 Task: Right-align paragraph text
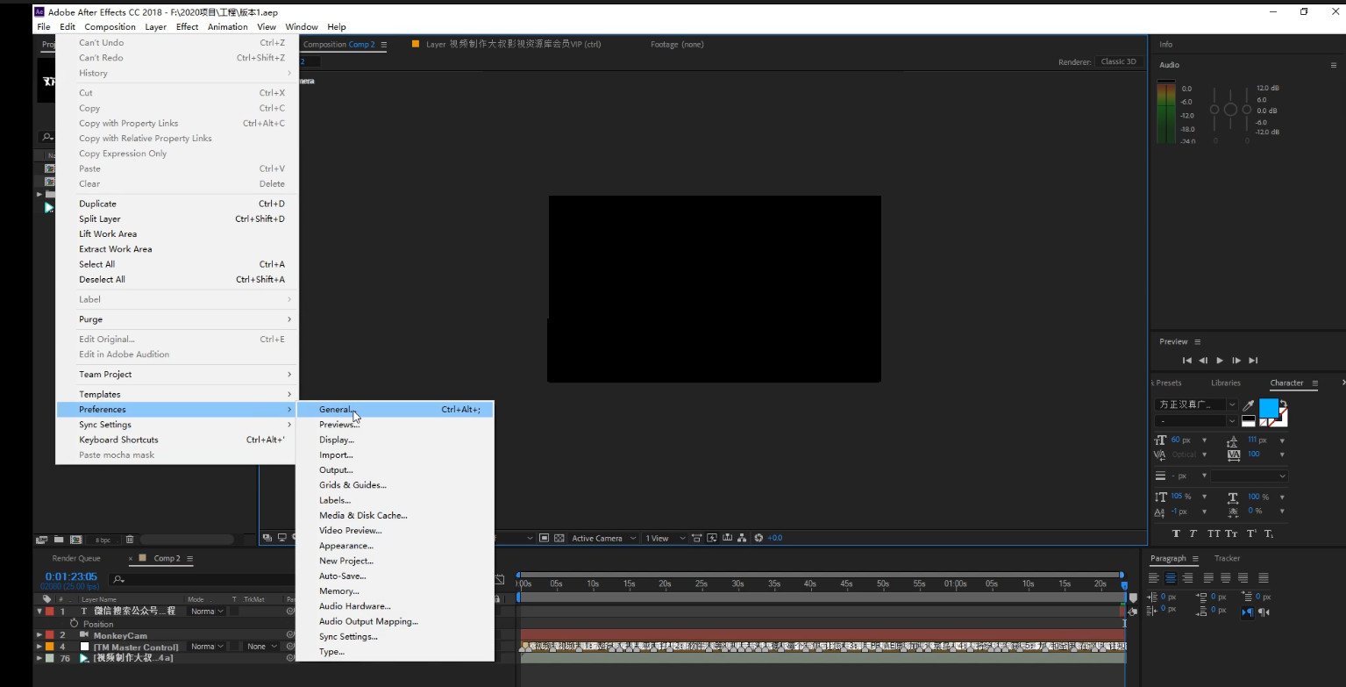coord(1187,578)
